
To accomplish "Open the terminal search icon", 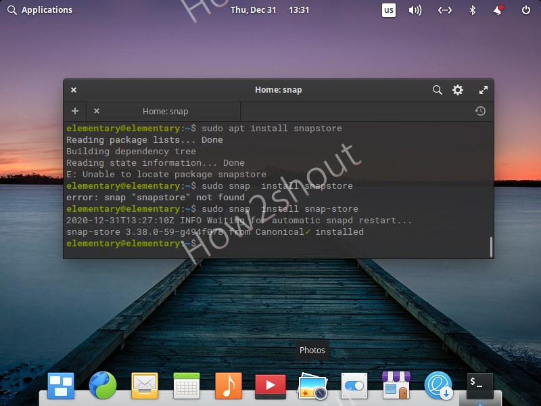I will 437,89.
